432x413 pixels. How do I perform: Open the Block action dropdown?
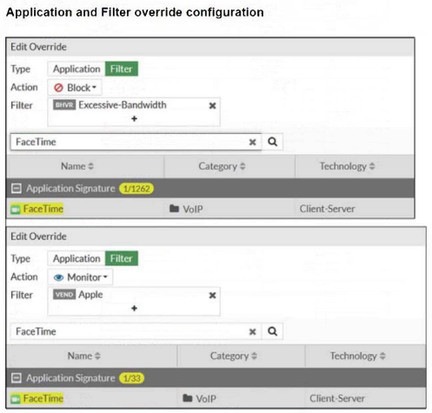click(75, 88)
